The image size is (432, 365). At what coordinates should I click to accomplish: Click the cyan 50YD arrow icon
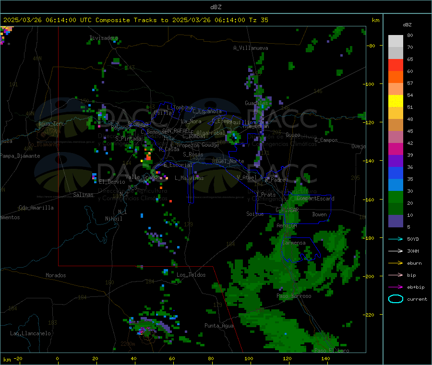click(x=396, y=239)
